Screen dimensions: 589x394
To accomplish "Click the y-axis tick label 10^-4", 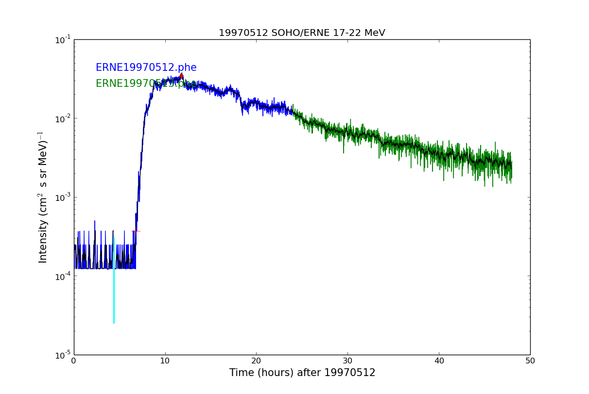I will coord(62,276).
